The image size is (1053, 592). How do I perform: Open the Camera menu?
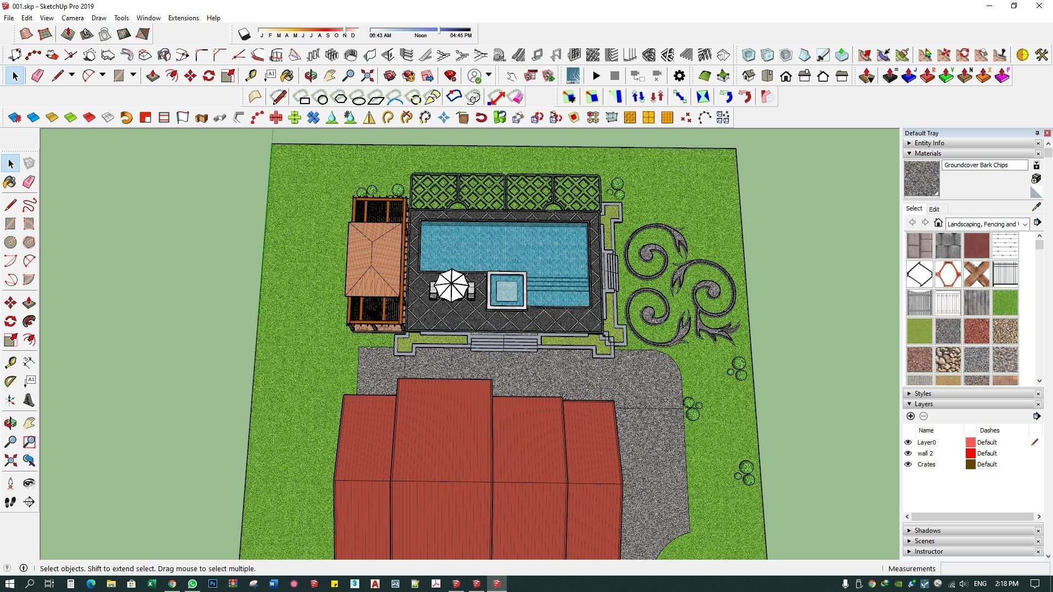72,18
